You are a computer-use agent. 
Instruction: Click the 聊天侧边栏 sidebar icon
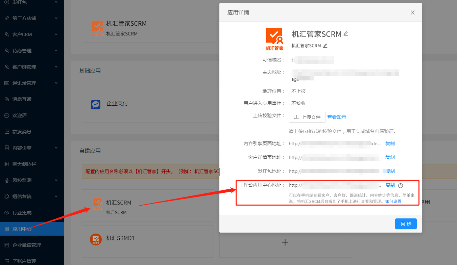pyautogui.click(x=6, y=164)
